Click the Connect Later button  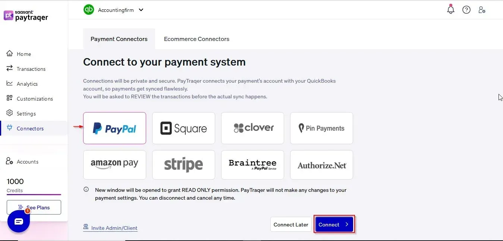(291, 224)
